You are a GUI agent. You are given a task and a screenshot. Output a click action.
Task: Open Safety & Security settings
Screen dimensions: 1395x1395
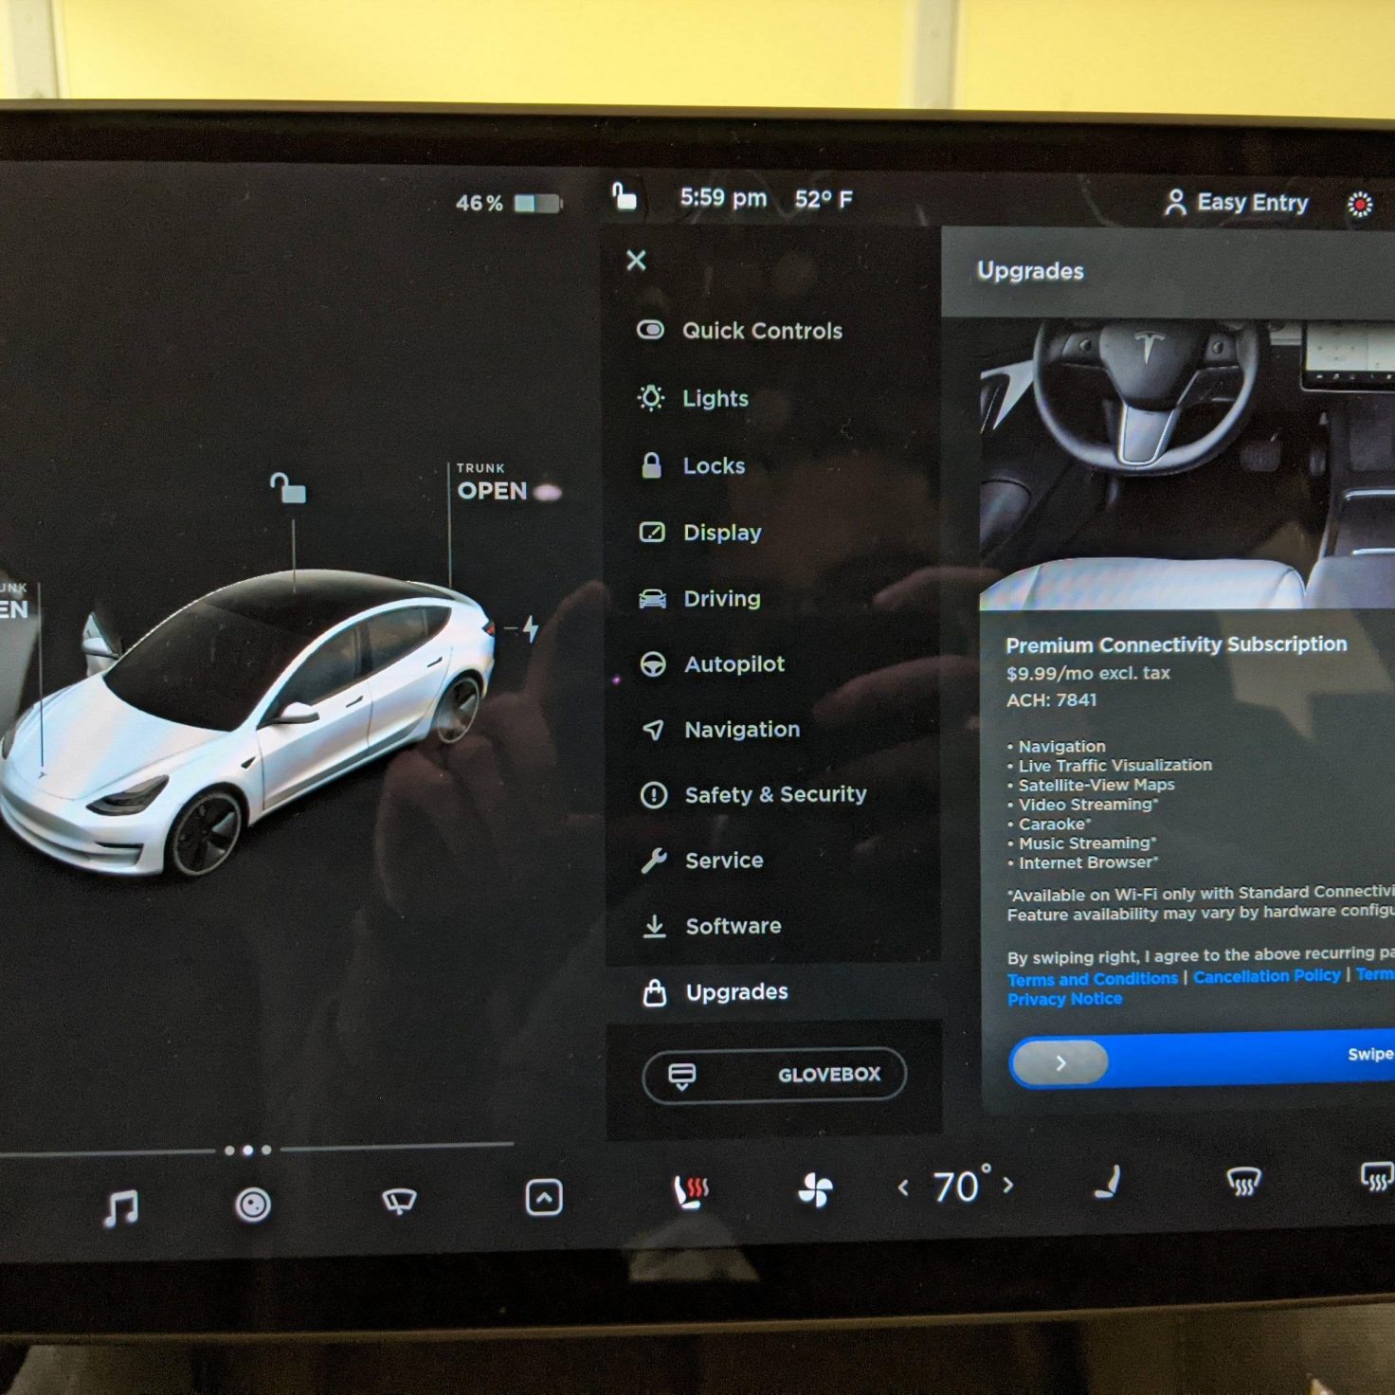click(752, 794)
